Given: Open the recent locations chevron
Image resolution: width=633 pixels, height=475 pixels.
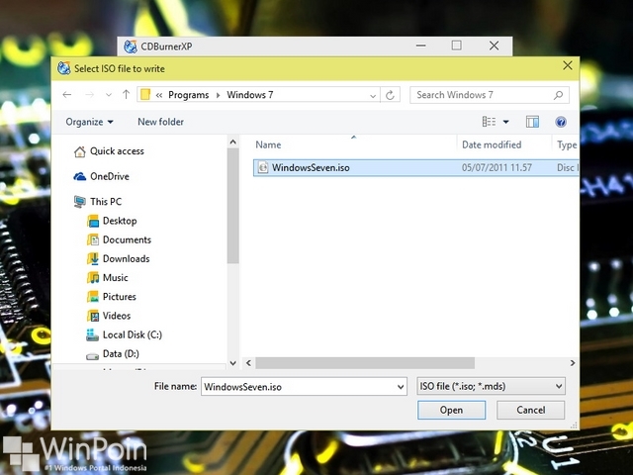Looking at the screenshot, I should 109,95.
